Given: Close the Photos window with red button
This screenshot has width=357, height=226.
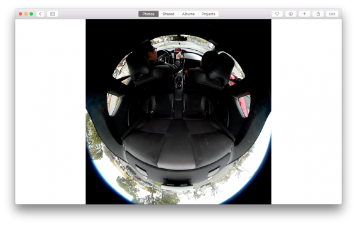Looking at the screenshot, I should (21, 14).
